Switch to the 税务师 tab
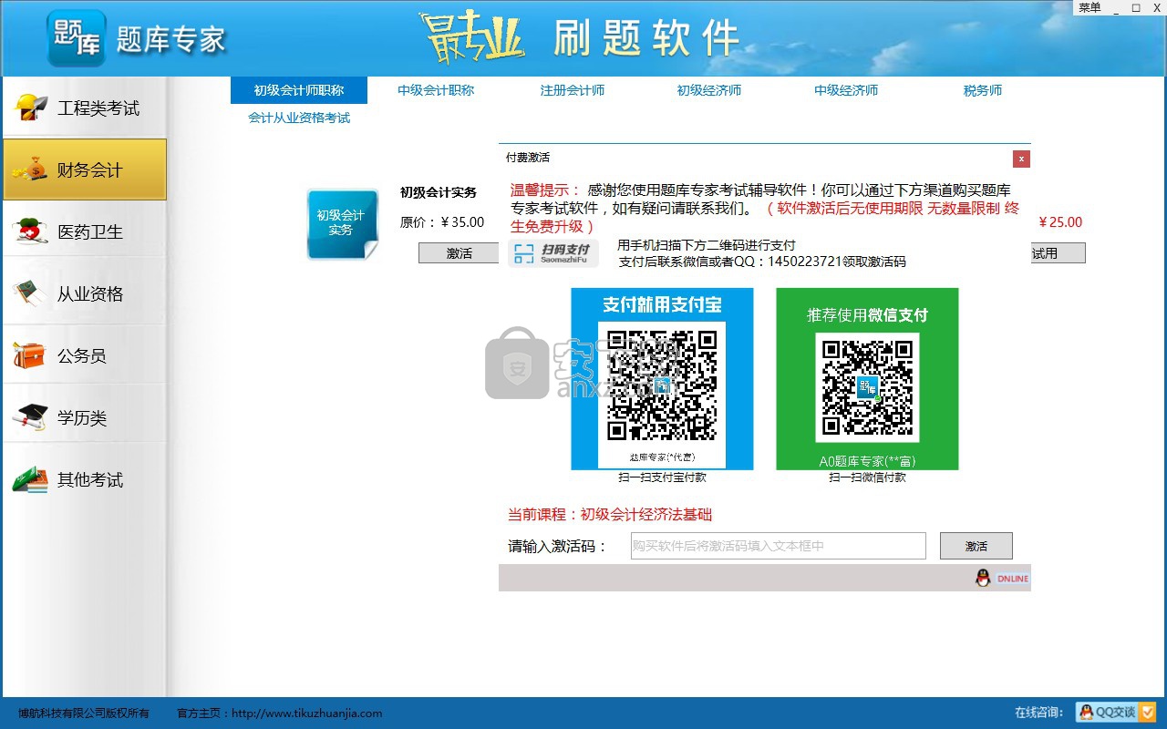The width and height of the screenshot is (1167, 729). click(983, 90)
